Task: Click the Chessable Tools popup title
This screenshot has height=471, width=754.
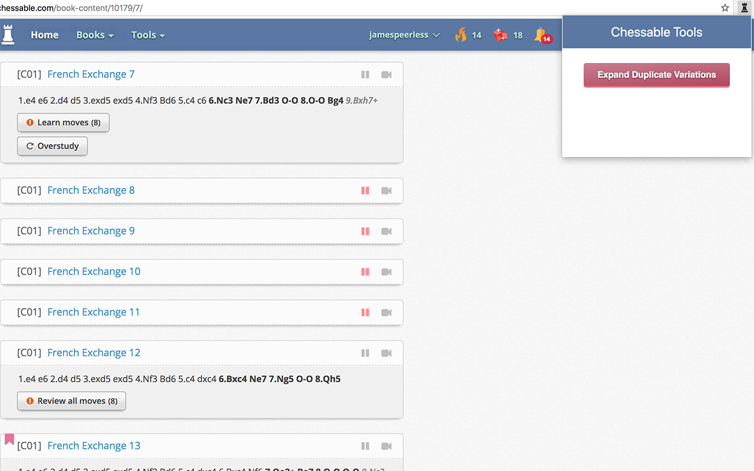Action: pos(657,32)
